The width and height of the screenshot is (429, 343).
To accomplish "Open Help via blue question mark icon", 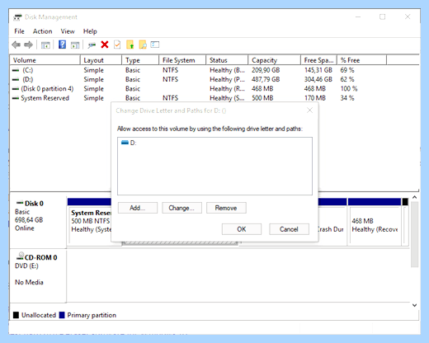I will click(63, 45).
